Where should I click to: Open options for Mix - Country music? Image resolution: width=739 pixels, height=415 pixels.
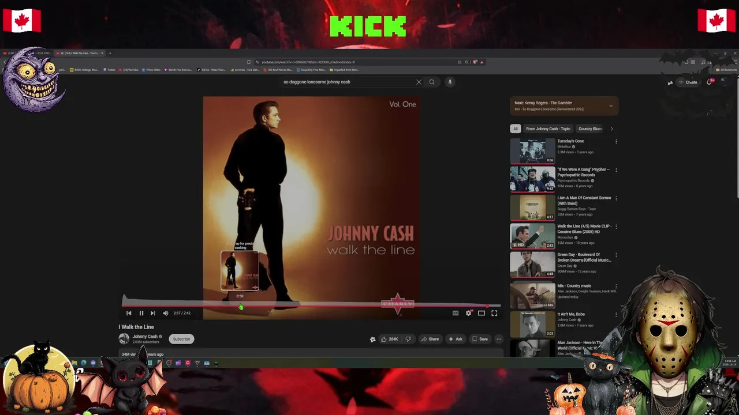[616, 286]
